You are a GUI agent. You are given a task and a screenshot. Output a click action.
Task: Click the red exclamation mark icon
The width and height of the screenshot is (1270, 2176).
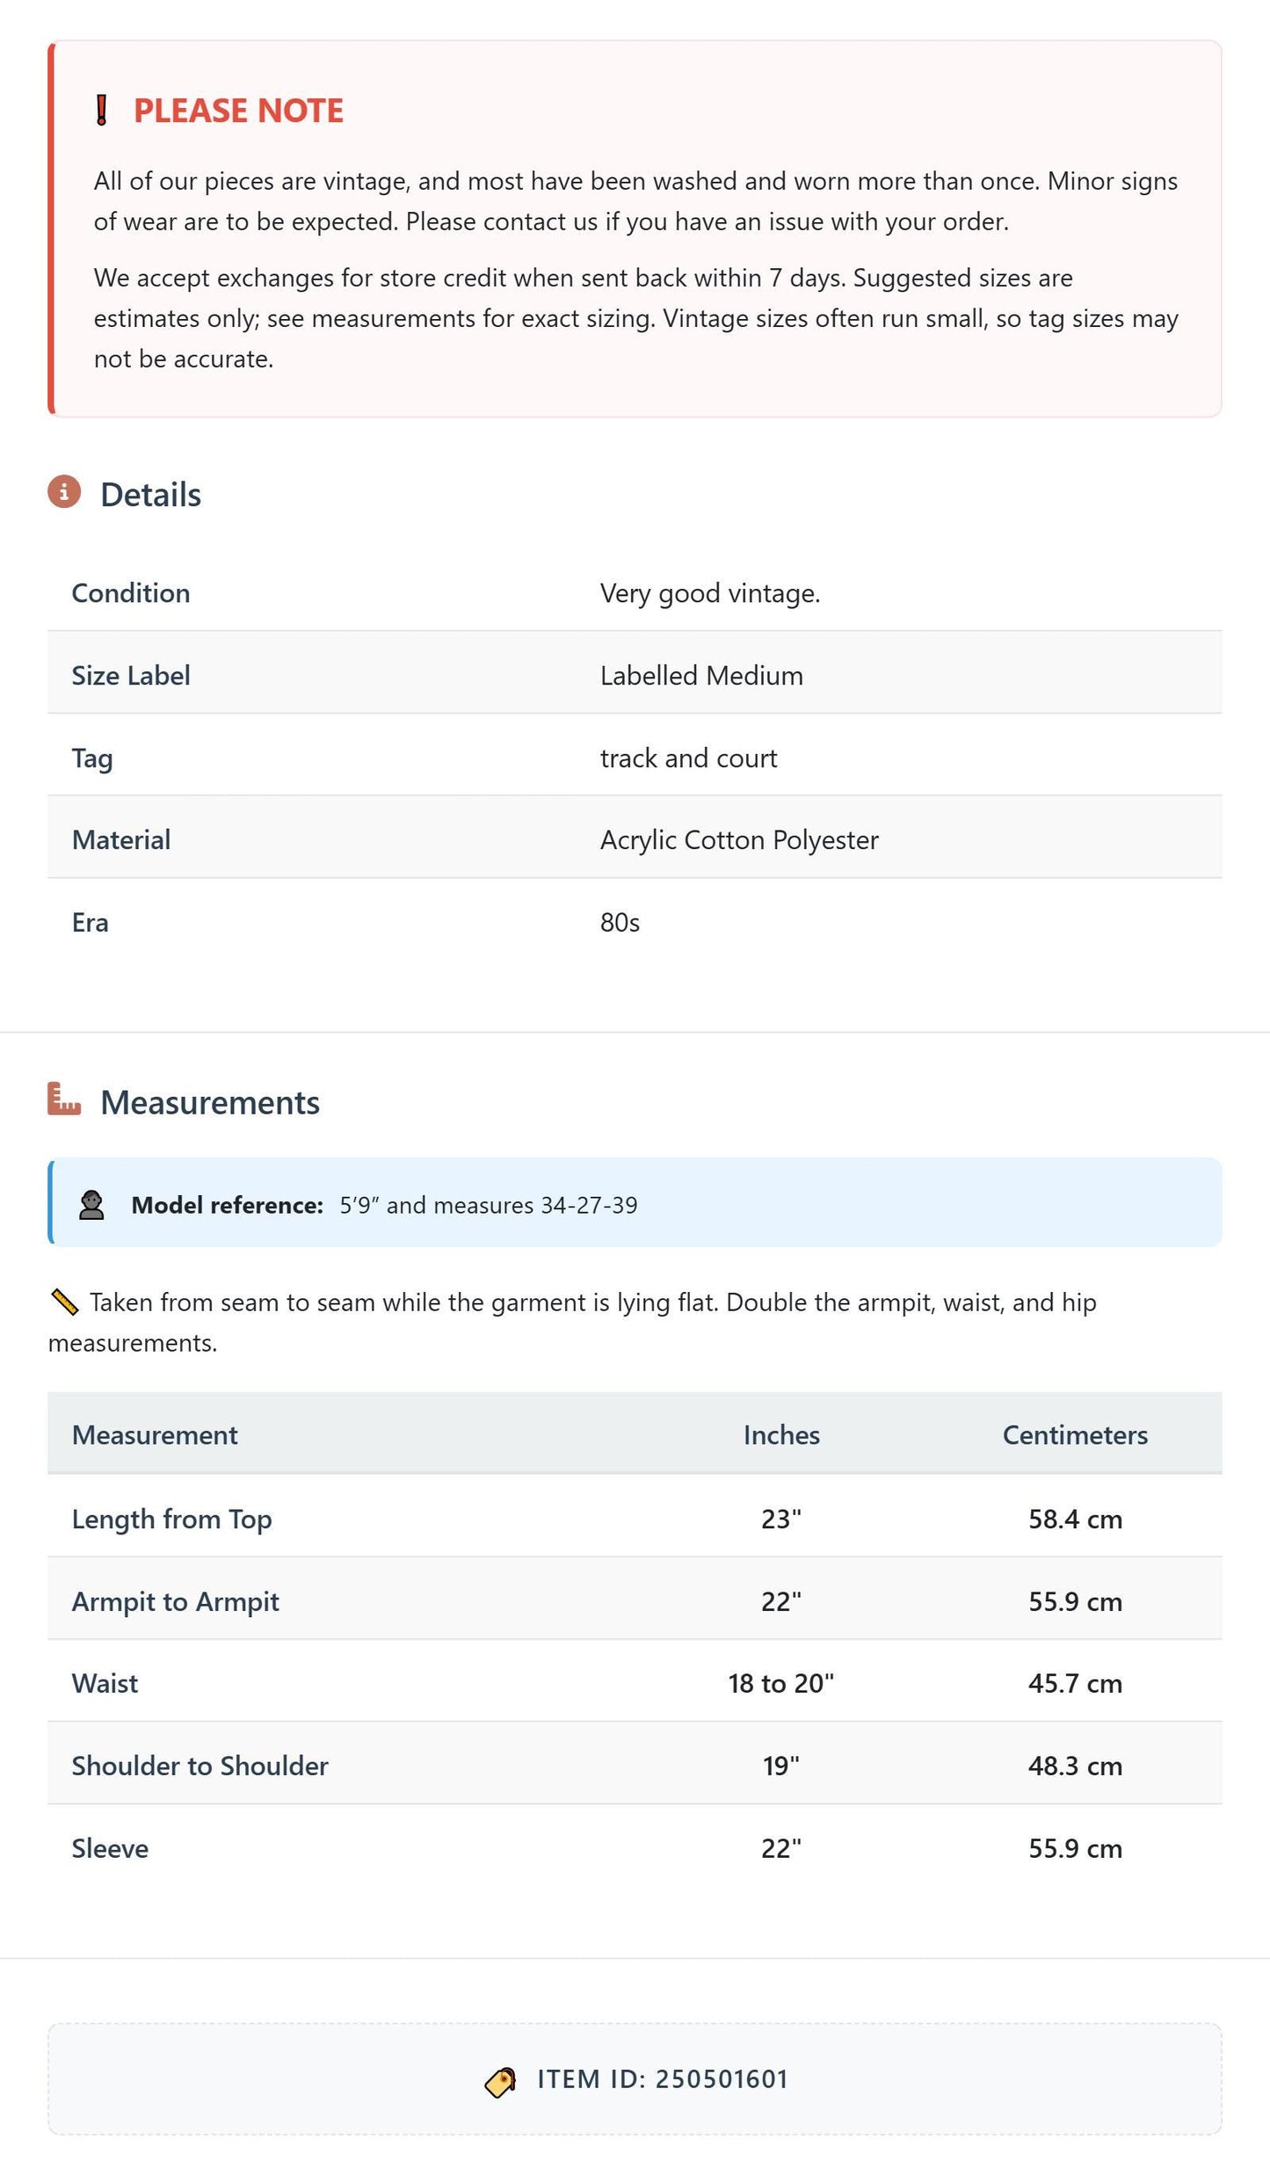tap(101, 111)
